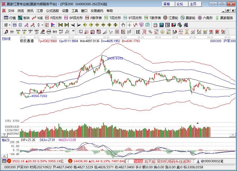Open the P四方形 tool
237x171 pixels.
(54, 18)
